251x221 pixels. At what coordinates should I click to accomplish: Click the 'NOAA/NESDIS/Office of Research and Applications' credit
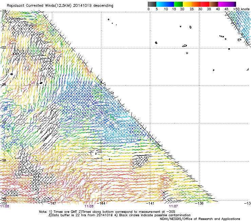[x=200, y=219]
